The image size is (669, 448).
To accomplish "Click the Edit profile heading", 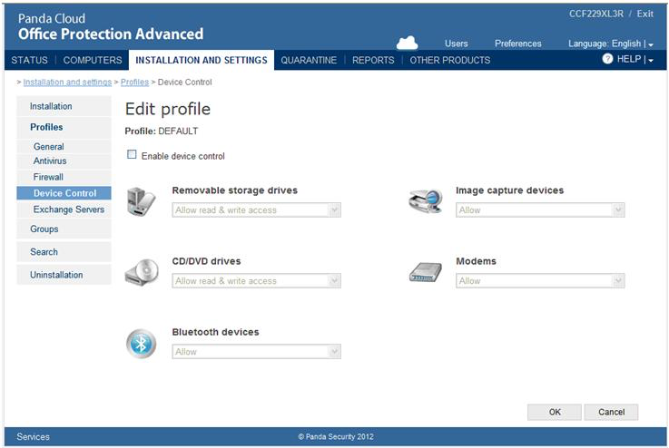I will pos(168,109).
